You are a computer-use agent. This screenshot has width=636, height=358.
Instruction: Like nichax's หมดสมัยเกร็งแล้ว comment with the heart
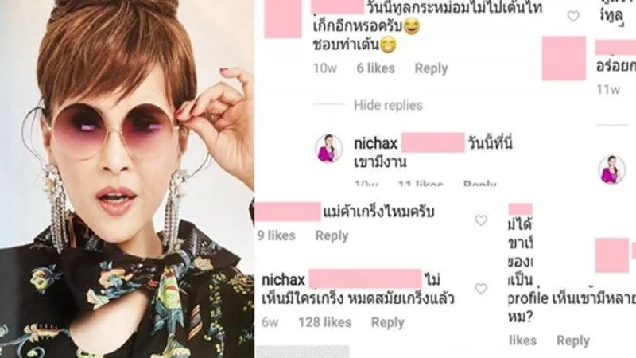click(481, 289)
